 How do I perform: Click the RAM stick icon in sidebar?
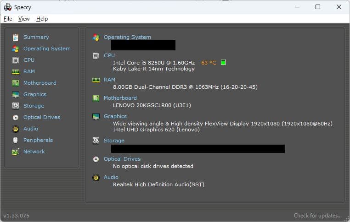tap(16, 72)
